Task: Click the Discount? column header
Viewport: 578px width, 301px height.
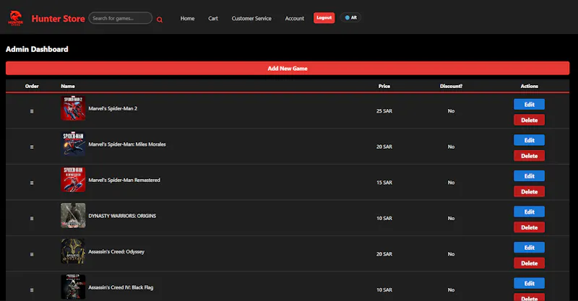Action: (451, 86)
